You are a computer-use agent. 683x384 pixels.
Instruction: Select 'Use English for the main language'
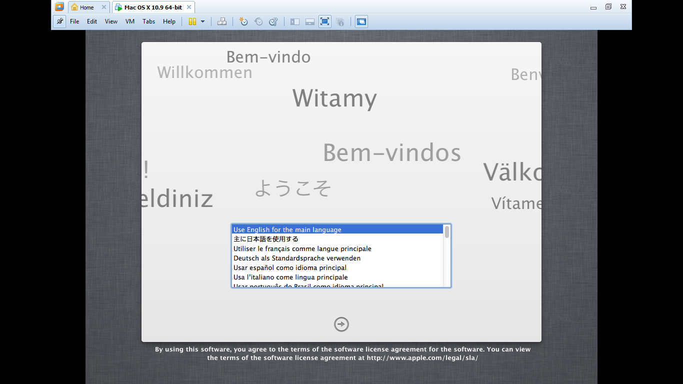(x=337, y=229)
